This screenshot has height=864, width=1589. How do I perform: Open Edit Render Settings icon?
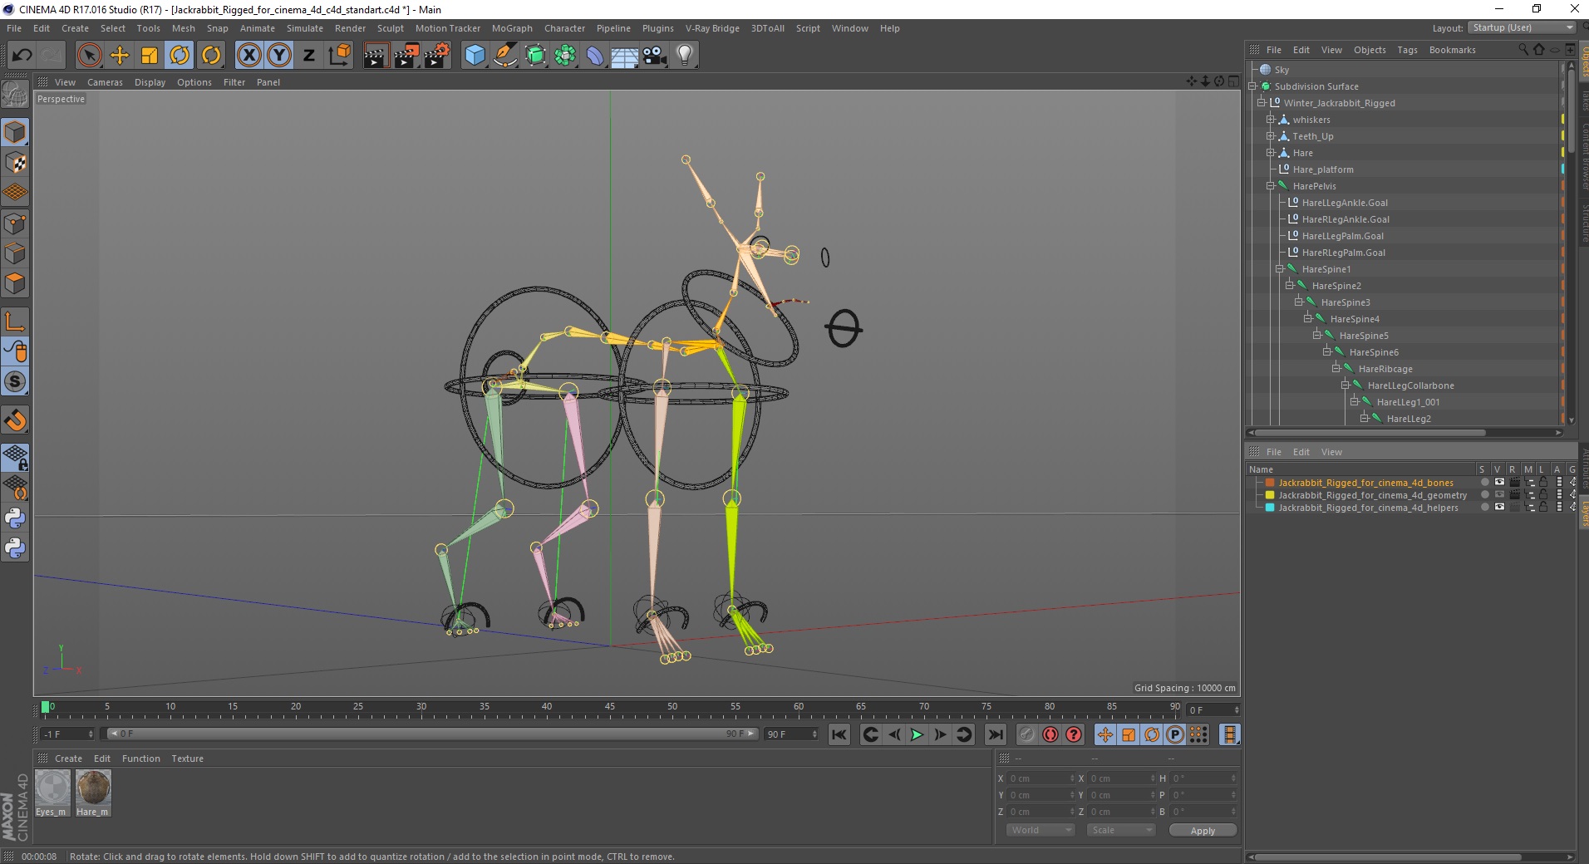pyautogui.click(x=437, y=56)
